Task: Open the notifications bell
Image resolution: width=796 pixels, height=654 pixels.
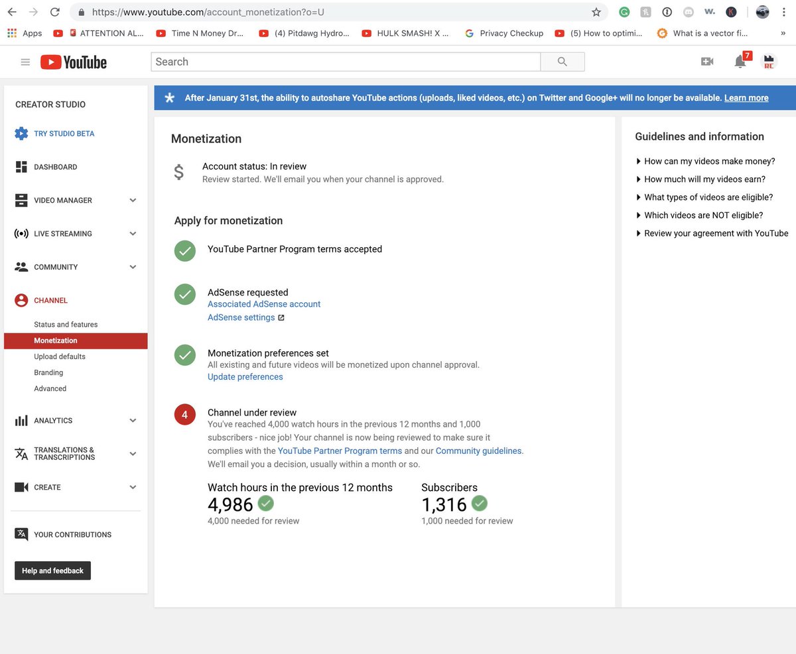Action: point(740,62)
